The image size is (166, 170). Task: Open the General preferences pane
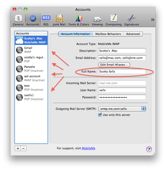[x=18, y=20]
